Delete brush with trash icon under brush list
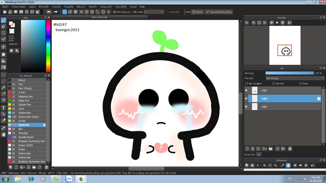Image resolution: width=326 pixels, height=183 pixels. pyautogui.click(x=46, y=167)
